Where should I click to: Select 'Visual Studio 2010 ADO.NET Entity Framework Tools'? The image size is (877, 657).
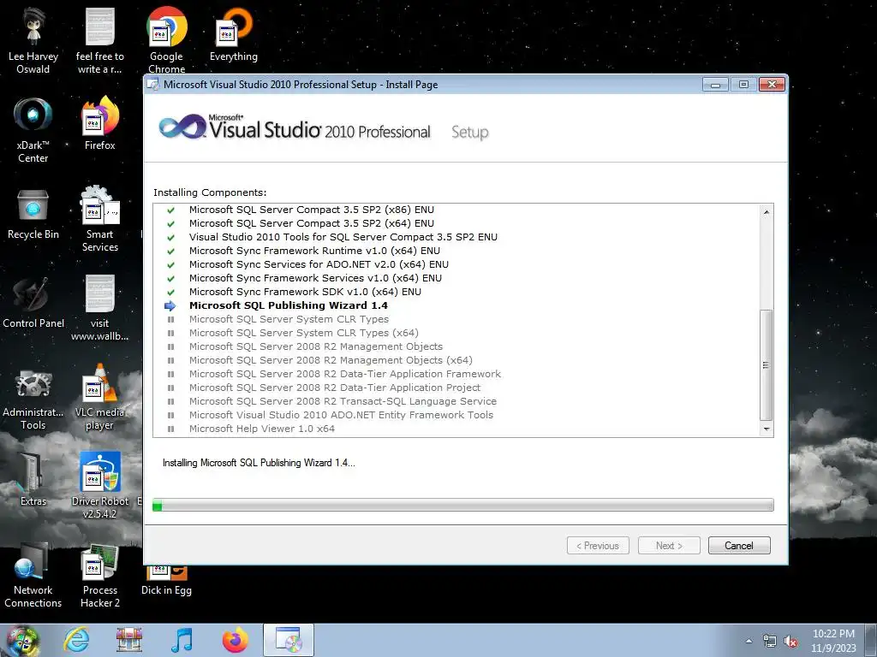click(341, 415)
